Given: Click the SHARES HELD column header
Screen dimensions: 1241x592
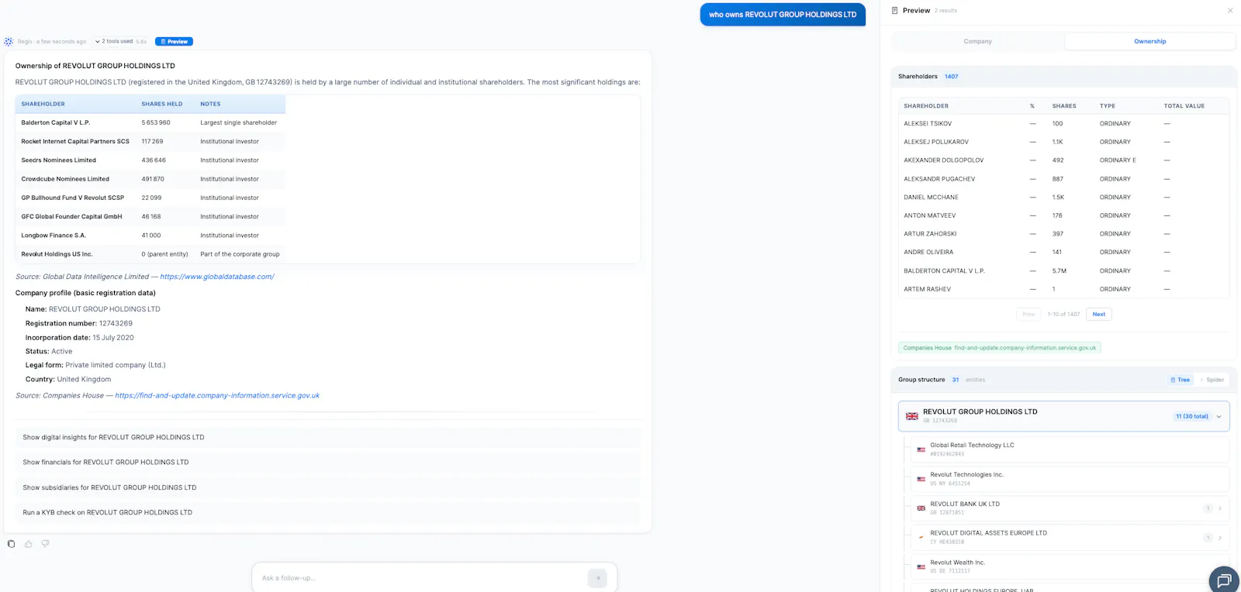Looking at the screenshot, I should click(162, 104).
